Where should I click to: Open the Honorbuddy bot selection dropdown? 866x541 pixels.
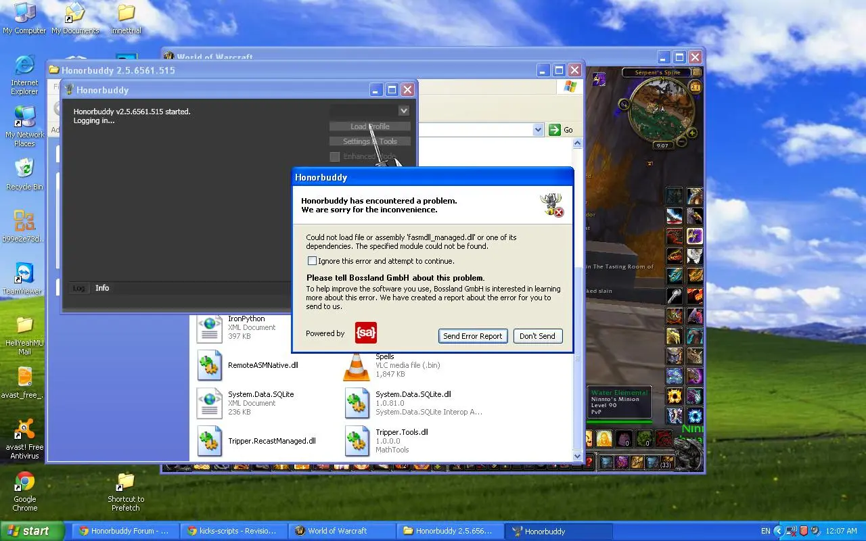(404, 111)
